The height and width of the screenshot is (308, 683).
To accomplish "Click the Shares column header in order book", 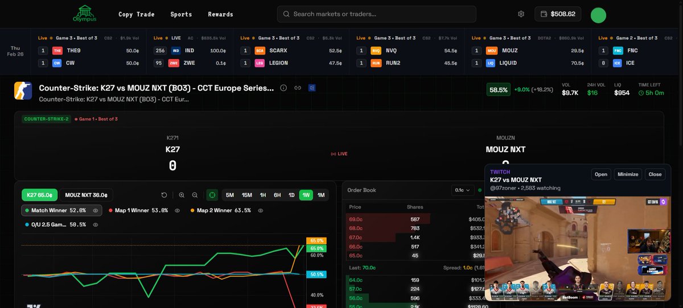I will point(415,207).
